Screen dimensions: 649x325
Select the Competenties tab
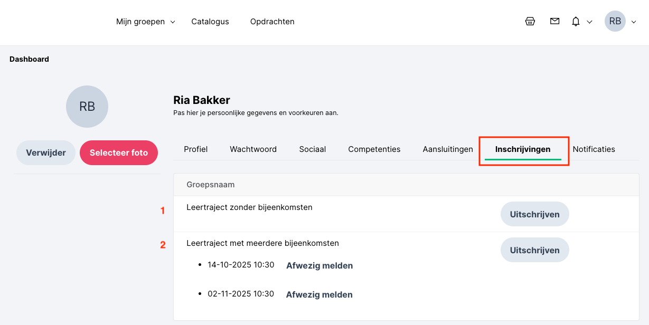point(374,149)
